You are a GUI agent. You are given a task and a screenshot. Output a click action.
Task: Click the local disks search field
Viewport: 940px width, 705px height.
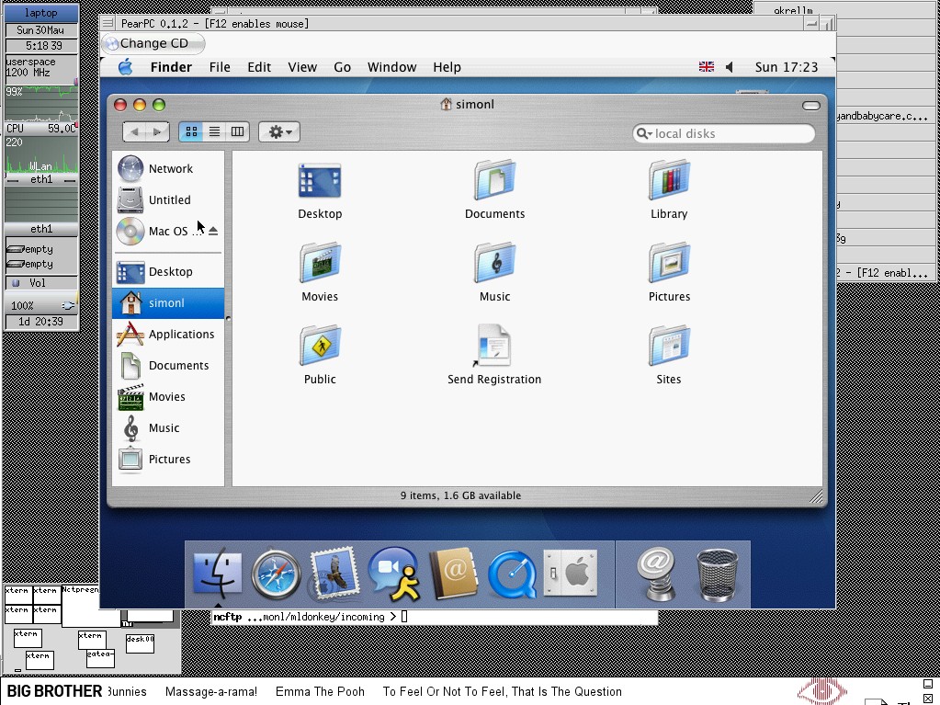[724, 133]
